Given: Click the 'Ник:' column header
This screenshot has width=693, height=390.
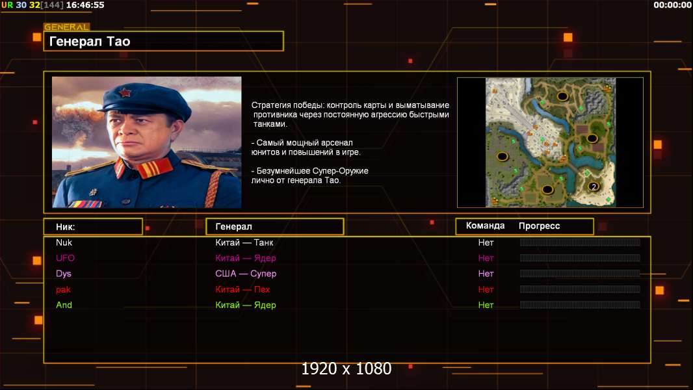Looking at the screenshot, I should (x=93, y=227).
